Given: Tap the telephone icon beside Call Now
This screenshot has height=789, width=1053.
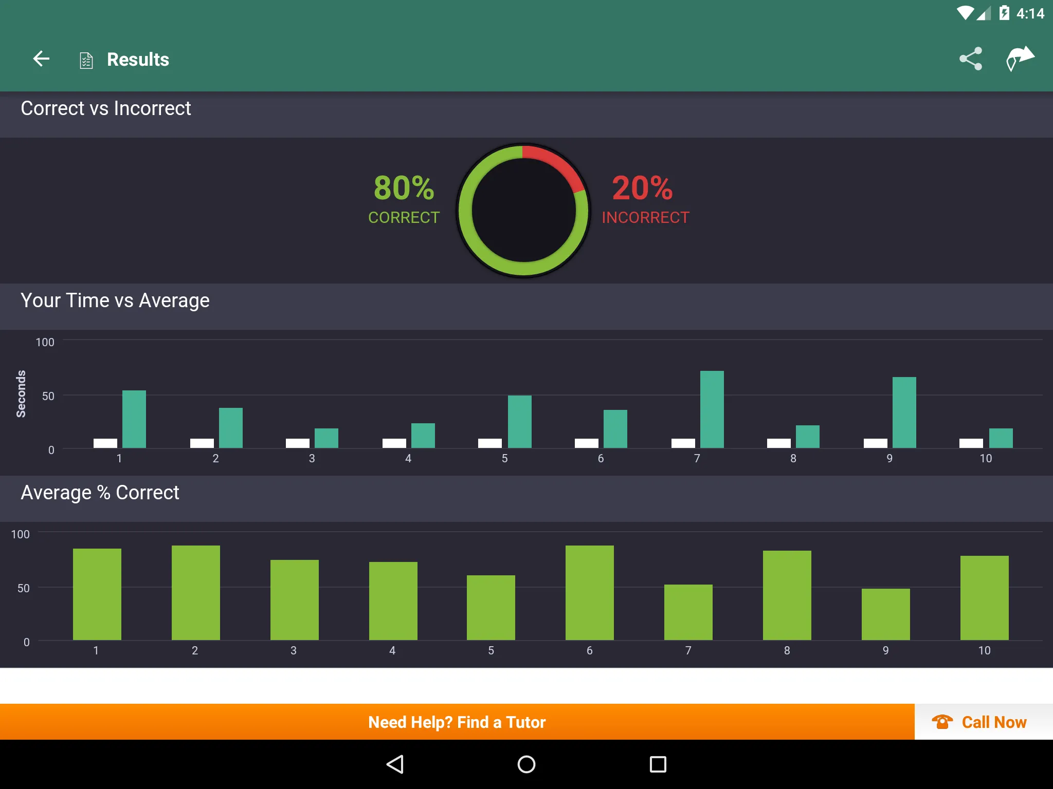Looking at the screenshot, I should pyautogui.click(x=942, y=722).
